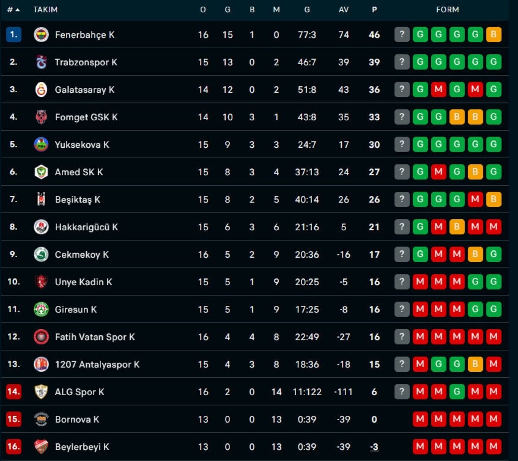The width and height of the screenshot is (518, 461).
Task: Click the Amed SK K logo
Action: click(x=41, y=172)
